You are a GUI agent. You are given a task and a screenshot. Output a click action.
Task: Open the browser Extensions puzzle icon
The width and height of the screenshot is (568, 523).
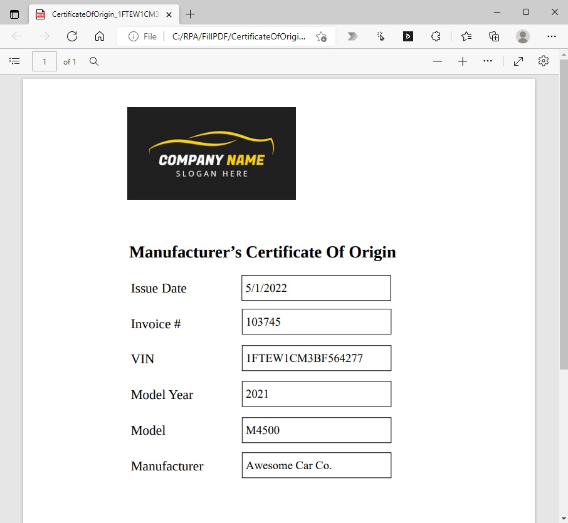tap(436, 36)
